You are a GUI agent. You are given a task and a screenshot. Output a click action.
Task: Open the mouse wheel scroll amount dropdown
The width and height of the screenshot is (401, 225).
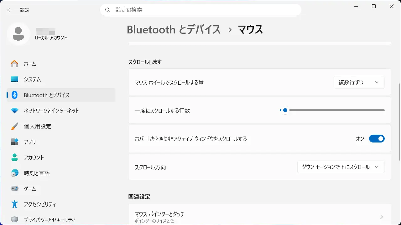coord(359,82)
